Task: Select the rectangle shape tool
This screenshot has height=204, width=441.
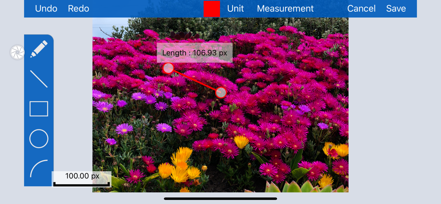Action: [39, 109]
